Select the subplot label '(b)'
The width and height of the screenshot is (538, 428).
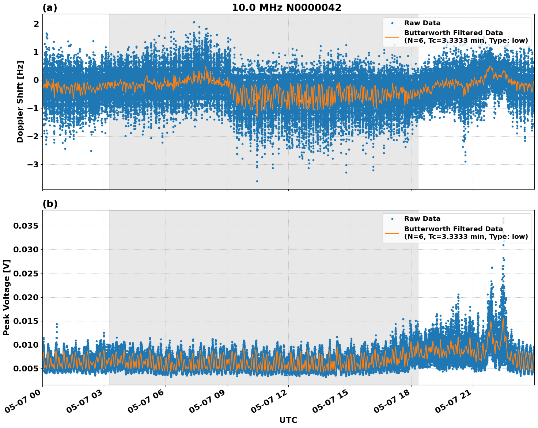click(50, 203)
